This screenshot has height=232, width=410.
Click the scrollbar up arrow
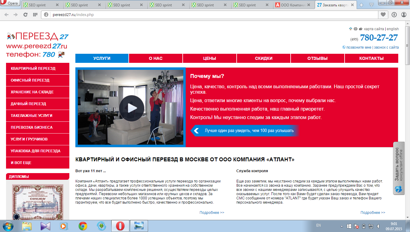408,23
